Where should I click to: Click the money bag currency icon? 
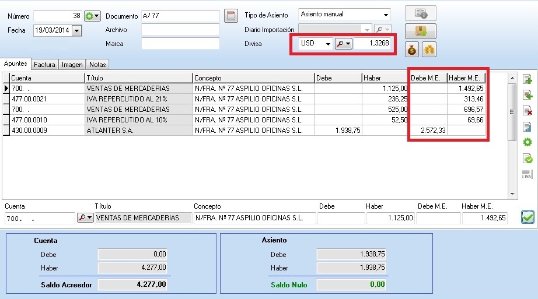pos(413,50)
